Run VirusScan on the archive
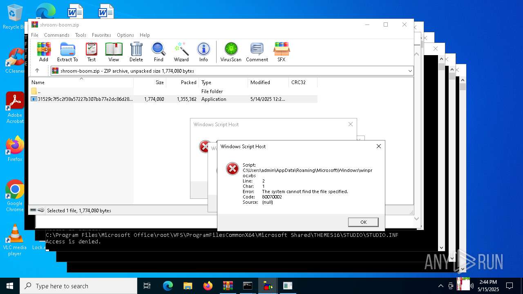 231,52
